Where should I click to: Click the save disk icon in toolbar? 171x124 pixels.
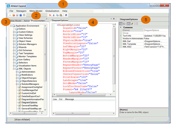click(x=17, y=15)
